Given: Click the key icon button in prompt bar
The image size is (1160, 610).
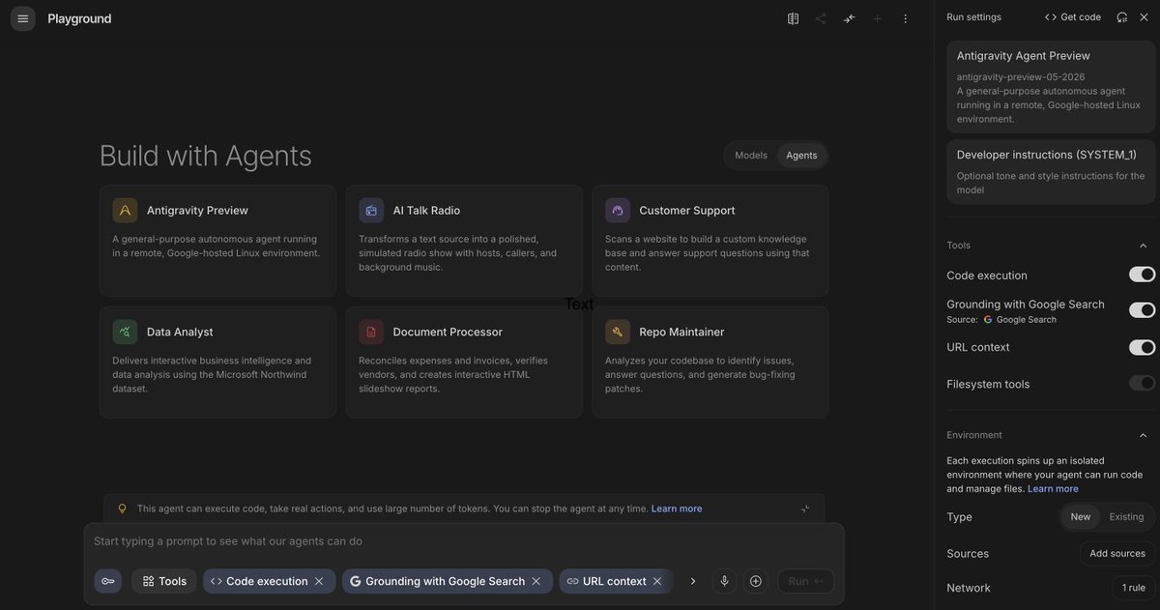Looking at the screenshot, I should tap(108, 581).
